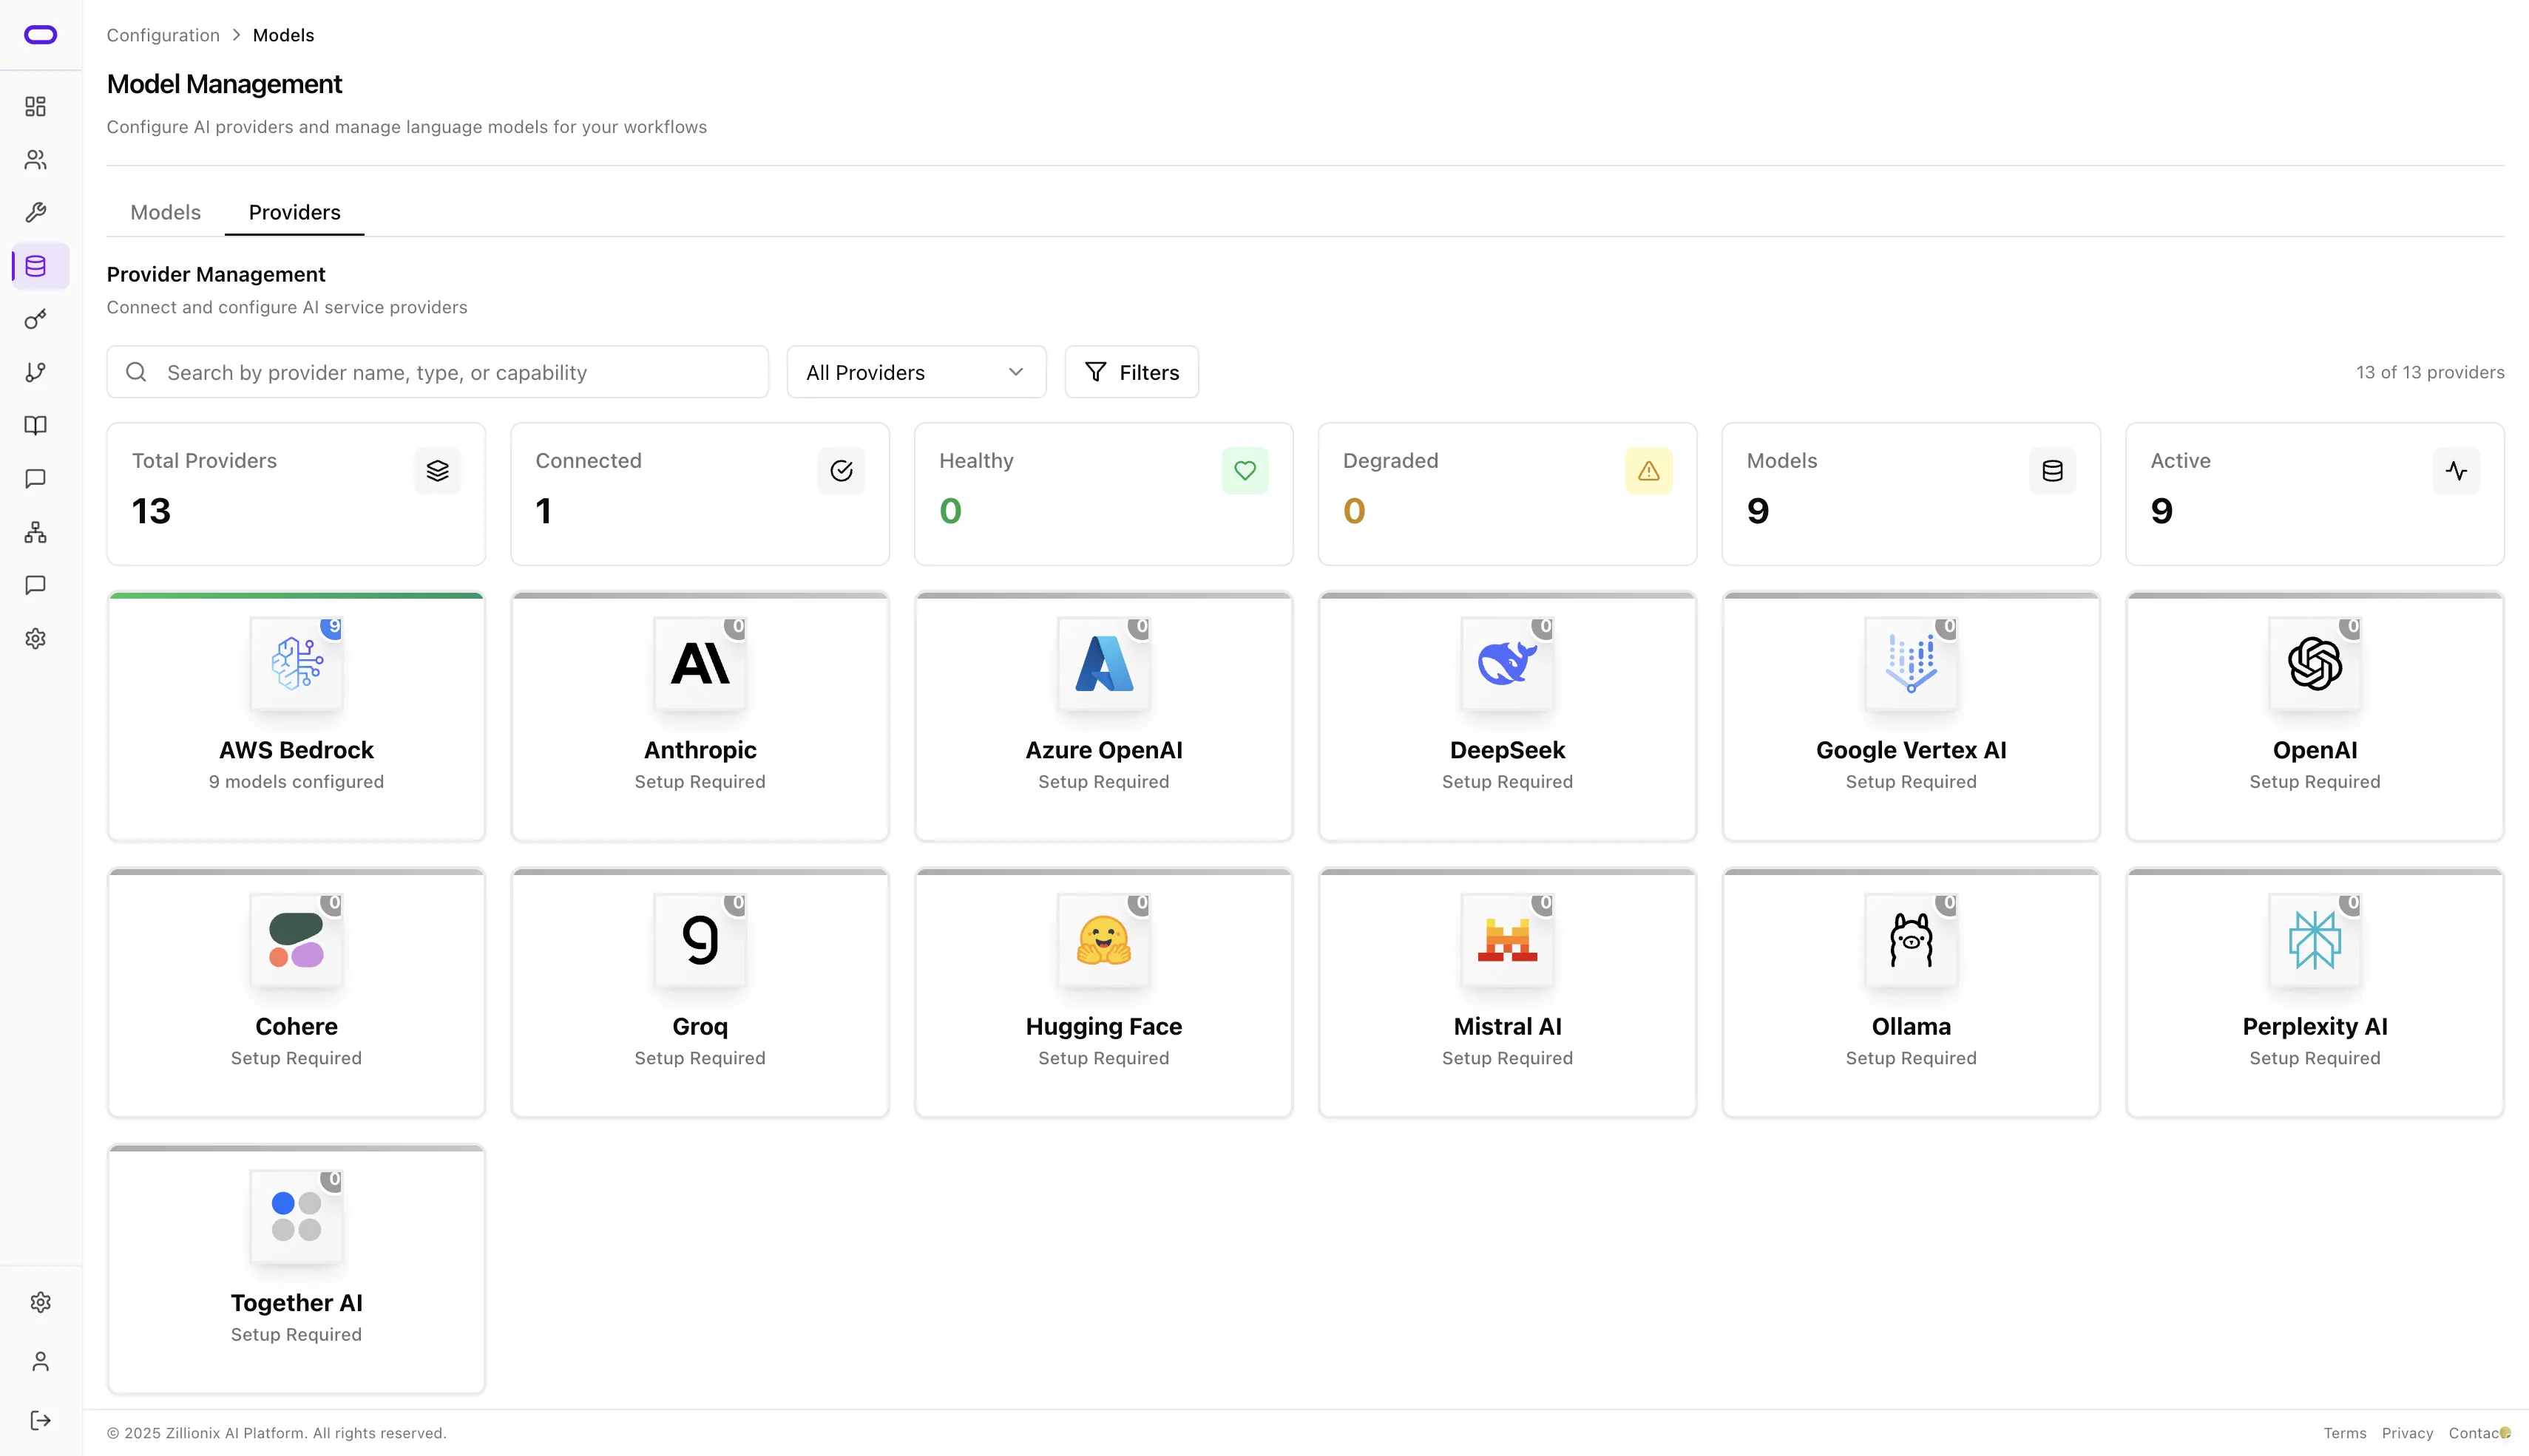
Task: Click the dashboard grid sidebar icon
Action: pyautogui.click(x=36, y=106)
